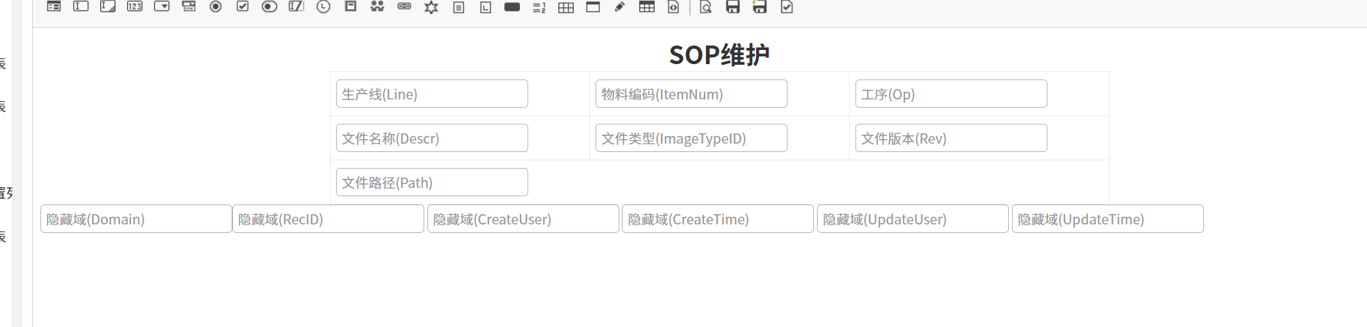Select the numeric 123 field tool

(x=135, y=6)
